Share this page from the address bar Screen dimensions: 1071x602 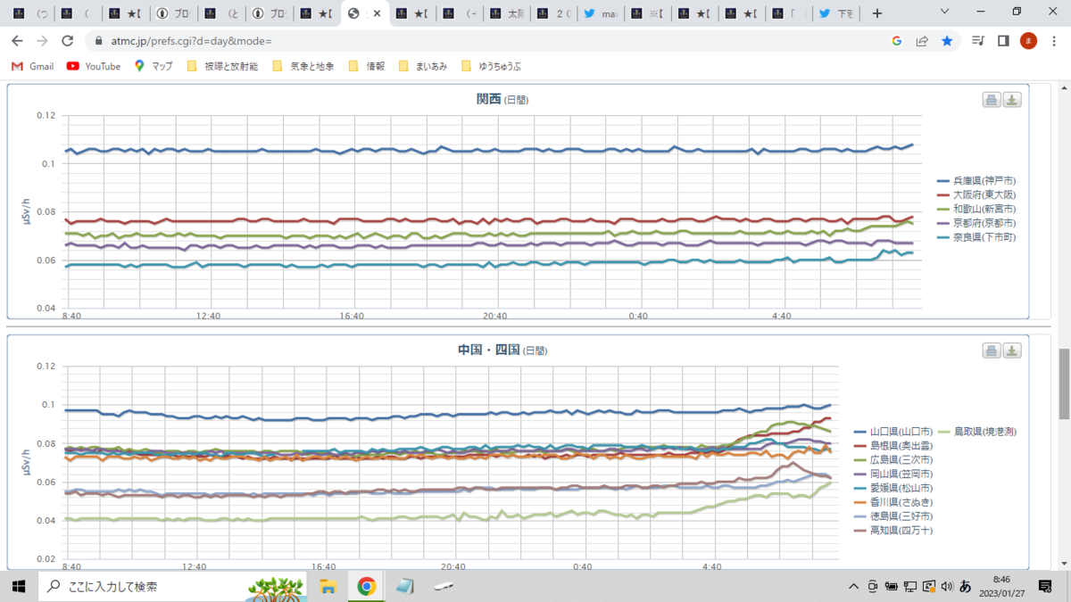coord(922,41)
